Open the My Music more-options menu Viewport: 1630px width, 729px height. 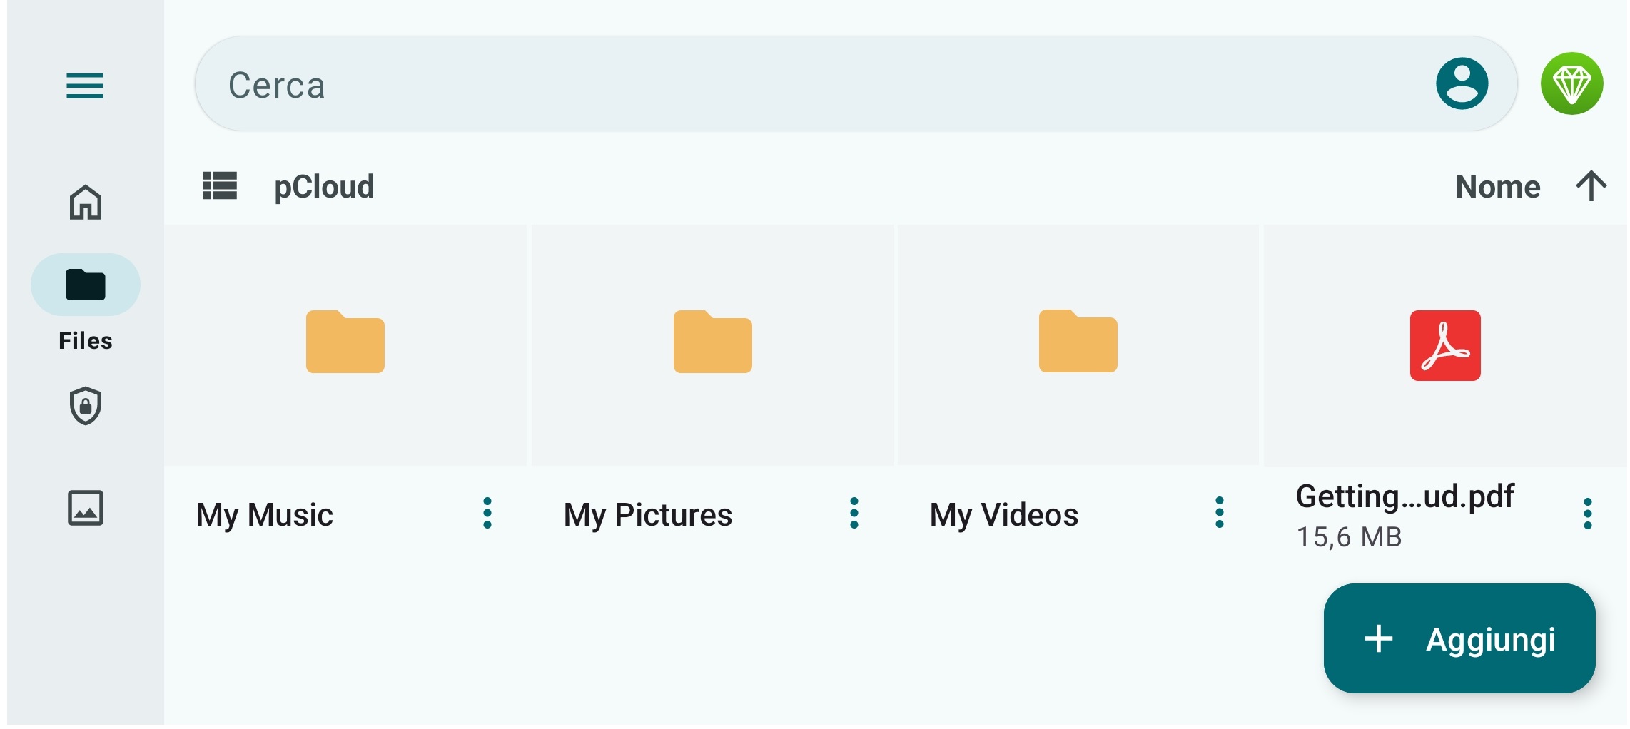pos(487,513)
